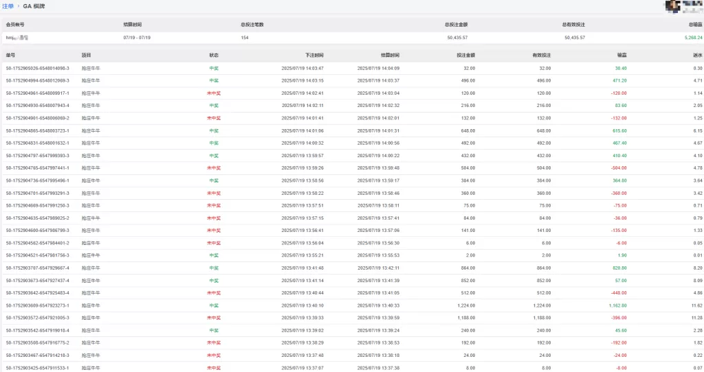This screenshot has height=372, width=704.
Task: Select order number 50-1752904701-6547993291-3
Action: pos(38,193)
